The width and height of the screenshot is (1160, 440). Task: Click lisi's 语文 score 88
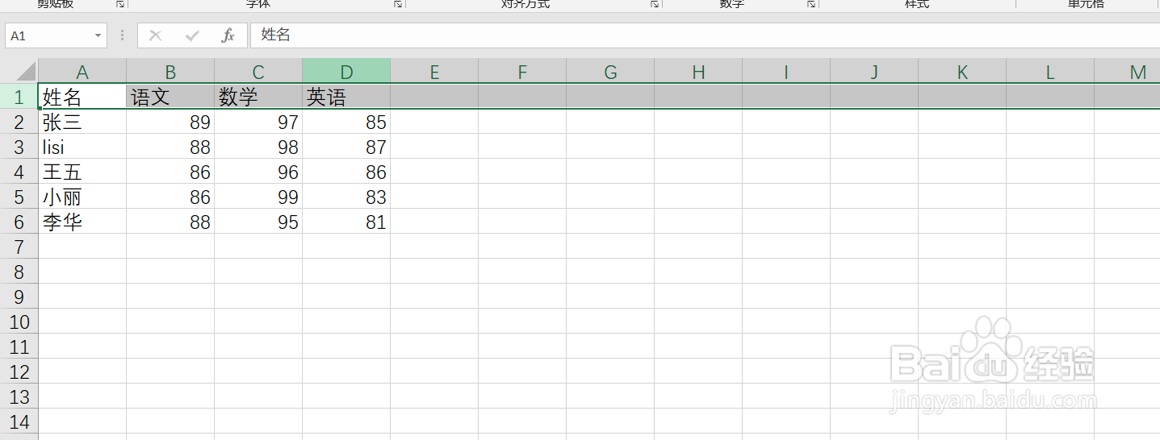[170, 147]
